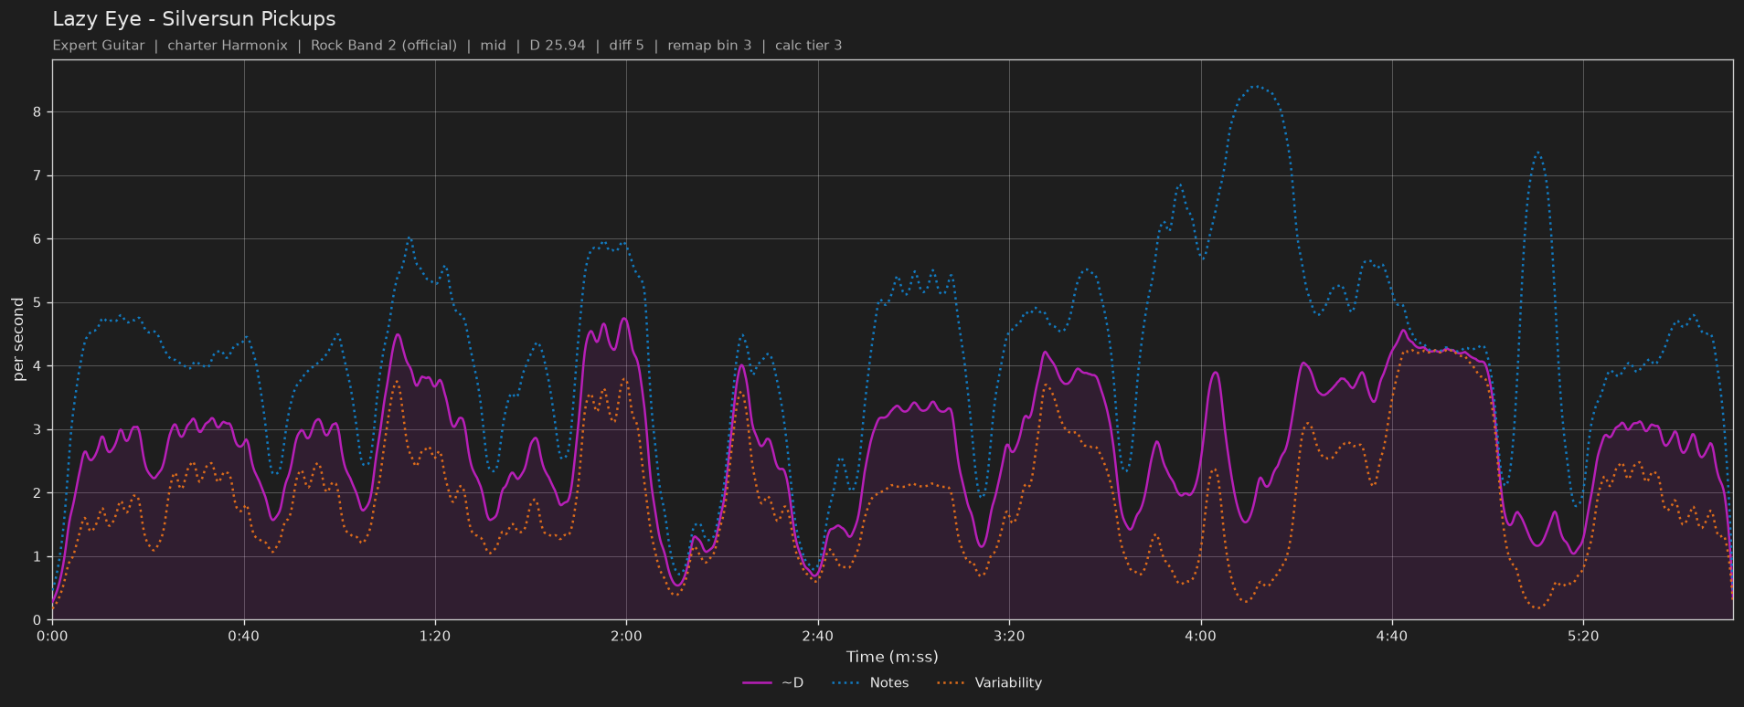1744x707 pixels.
Task: Click the "1:20" time axis tick label
Action: click(435, 637)
